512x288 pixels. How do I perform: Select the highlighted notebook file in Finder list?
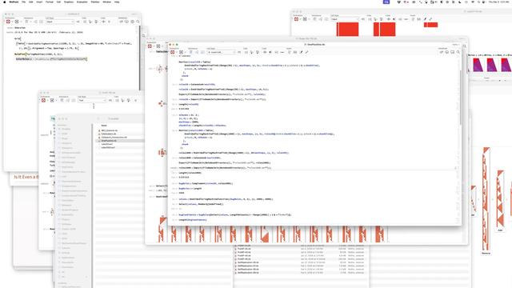click(119, 141)
